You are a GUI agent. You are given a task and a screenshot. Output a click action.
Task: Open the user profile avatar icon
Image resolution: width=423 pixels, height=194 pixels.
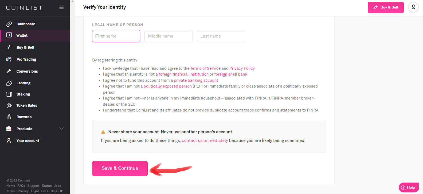(413, 7)
